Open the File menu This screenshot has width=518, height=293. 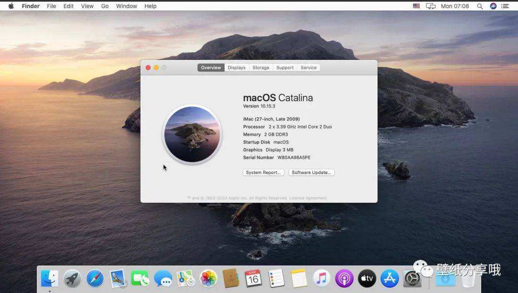pyautogui.click(x=51, y=6)
